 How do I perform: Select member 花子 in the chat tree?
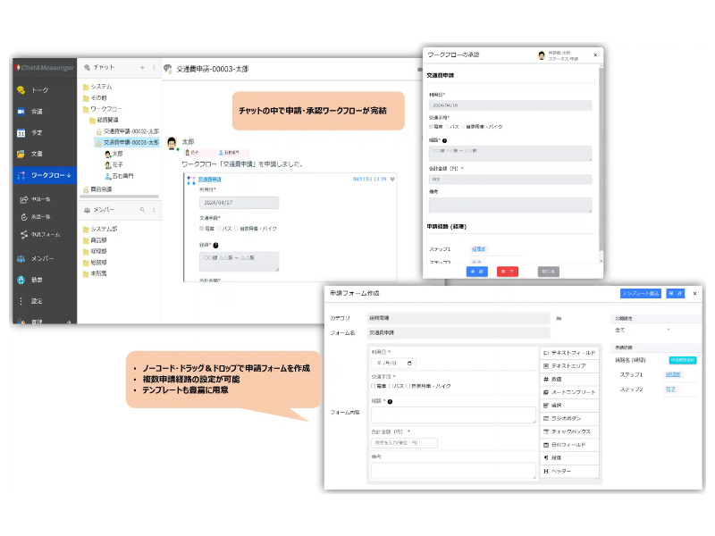click(x=114, y=165)
